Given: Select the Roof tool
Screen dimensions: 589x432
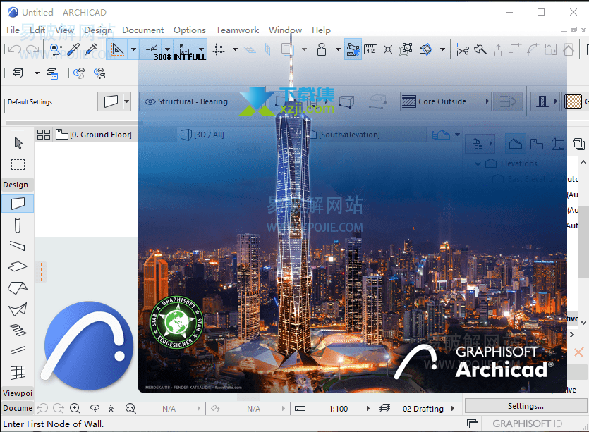Looking at the screenshot, I should pos(18,288).
